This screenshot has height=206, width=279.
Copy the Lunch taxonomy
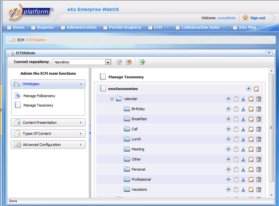pos(236,139)
